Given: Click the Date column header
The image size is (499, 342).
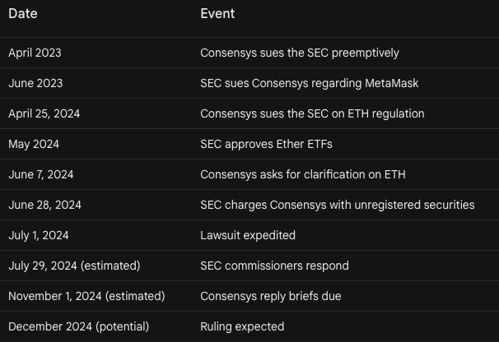Looking at the screenshot, I should tap(23, 14).
